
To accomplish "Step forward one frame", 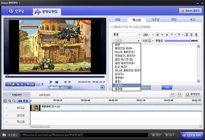I will [70, 82].
